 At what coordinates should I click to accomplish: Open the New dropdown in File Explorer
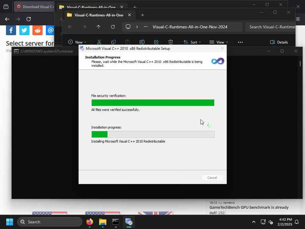77,42
